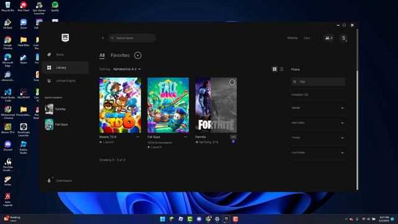This screenshot has height=224, width=398.
Task: Open Roblox Studio desktop shortcut
Action: (x=24, y=147)
